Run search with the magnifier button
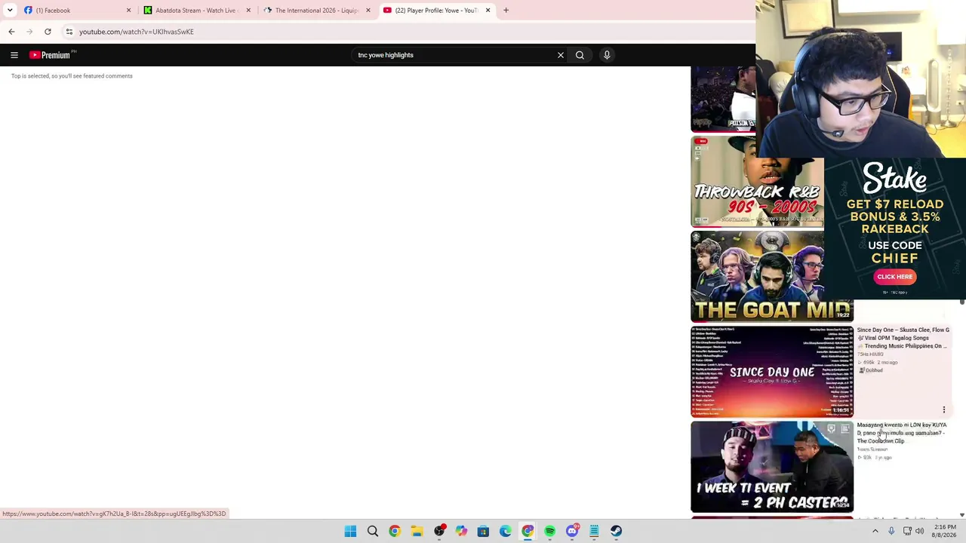The height and width of the screenshot is (543, 966). tap(580, 55)
